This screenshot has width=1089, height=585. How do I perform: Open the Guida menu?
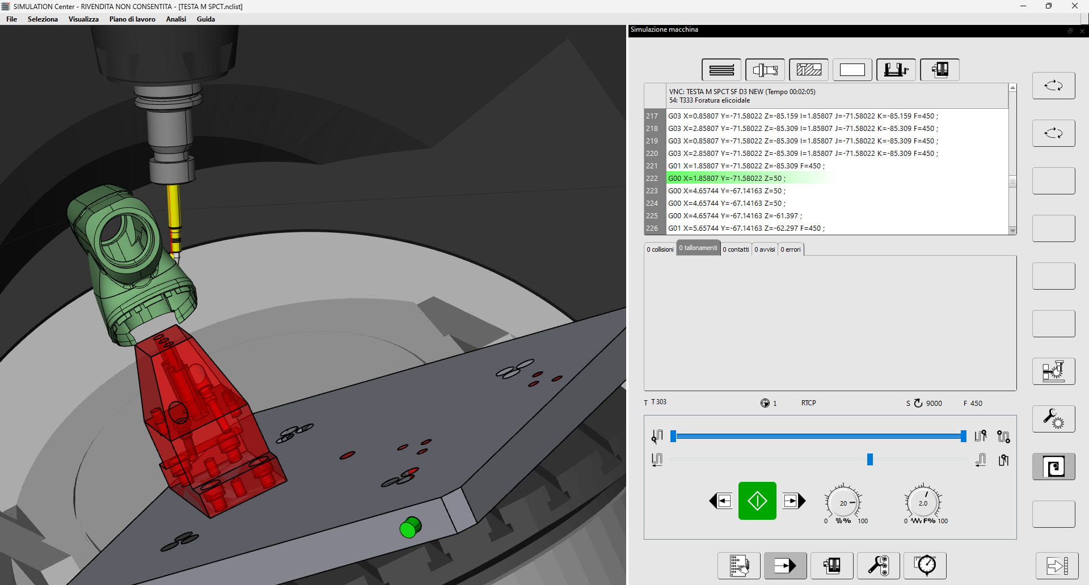(x=205, y=19)
